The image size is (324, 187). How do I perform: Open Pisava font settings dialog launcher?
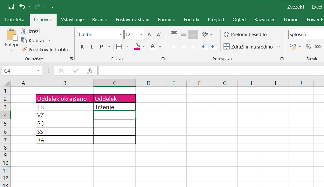[163, 59]
